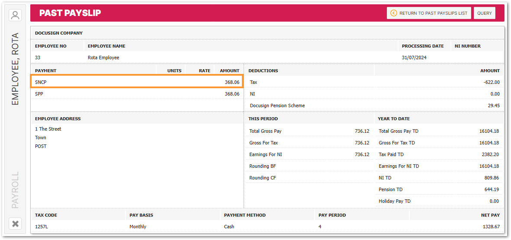
Task: Click the back arrow icon on Return button
Action: 394,13
